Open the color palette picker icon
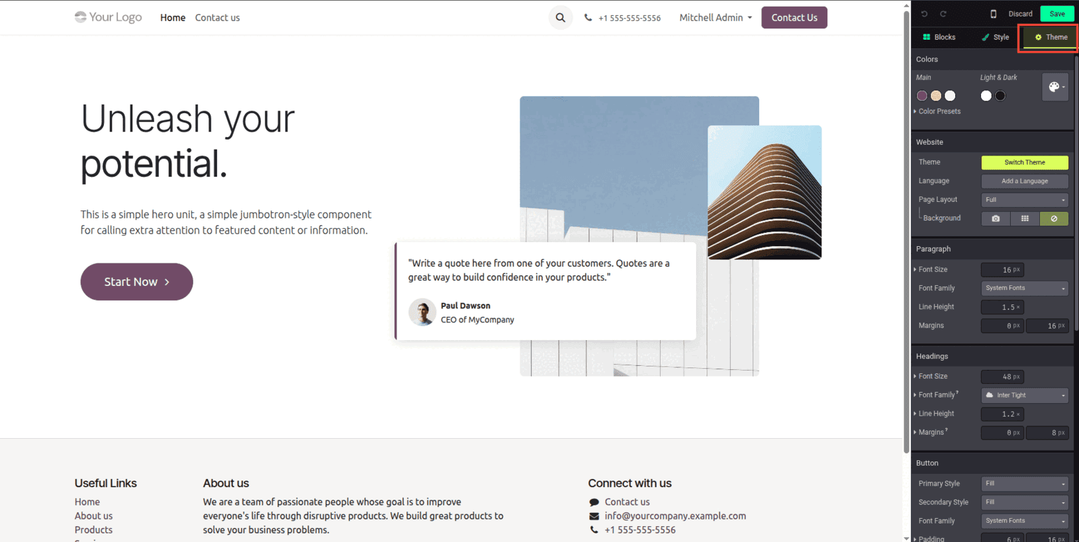The width and height of the screenshot is (1079, 542). coord(1055,87)
